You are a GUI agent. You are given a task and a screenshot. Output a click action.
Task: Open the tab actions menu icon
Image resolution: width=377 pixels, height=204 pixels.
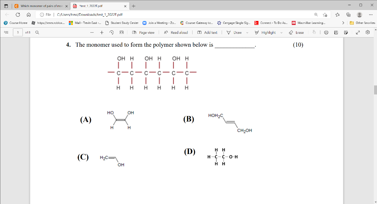6,6
